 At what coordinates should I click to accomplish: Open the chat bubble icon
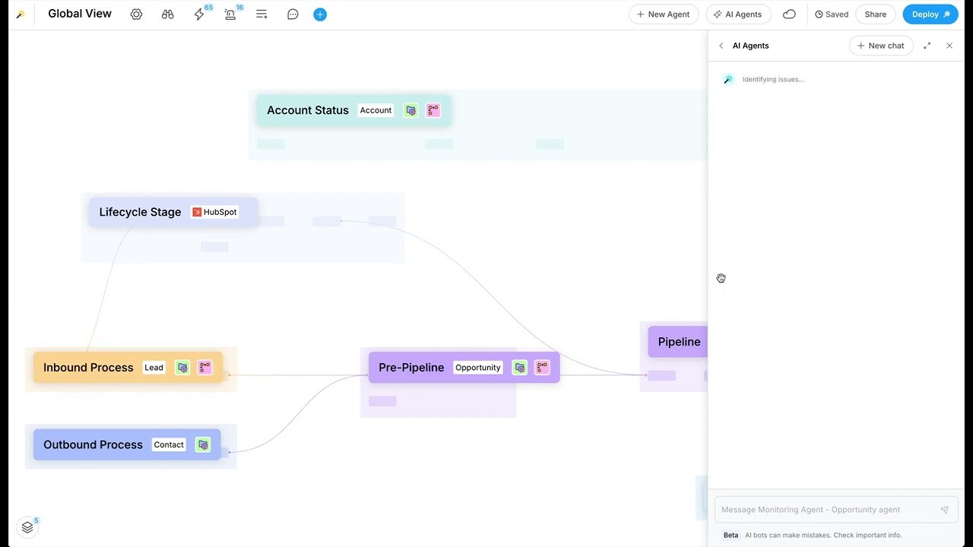click(x=292, y=14)
